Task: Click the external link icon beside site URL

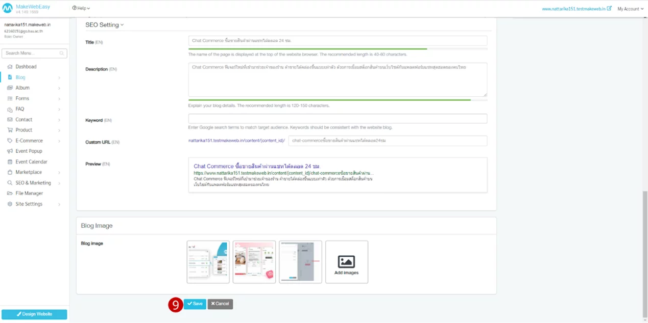Action: point(609,8)
